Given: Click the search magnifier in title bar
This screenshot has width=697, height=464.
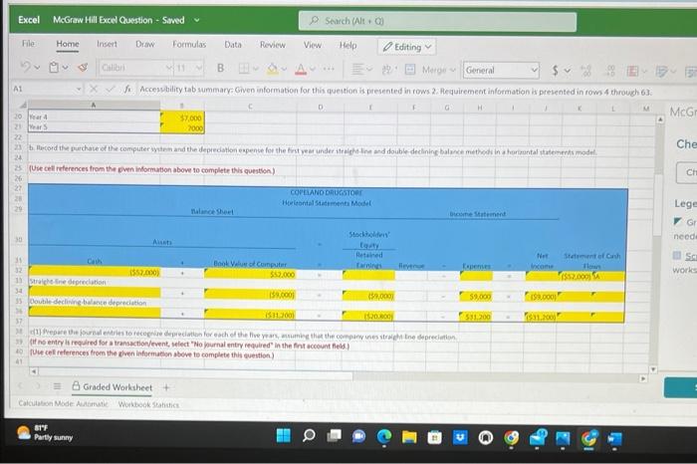Looking at the screenshot, I should (x=314, y=20).
